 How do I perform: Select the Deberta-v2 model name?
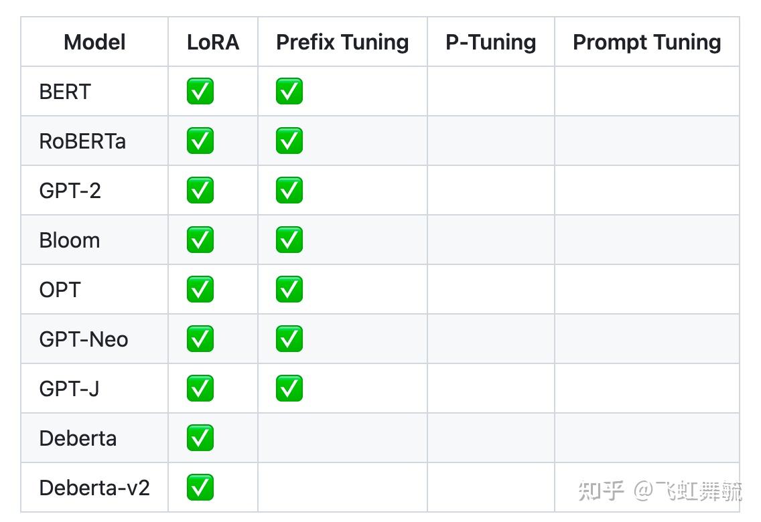[94, 488]
